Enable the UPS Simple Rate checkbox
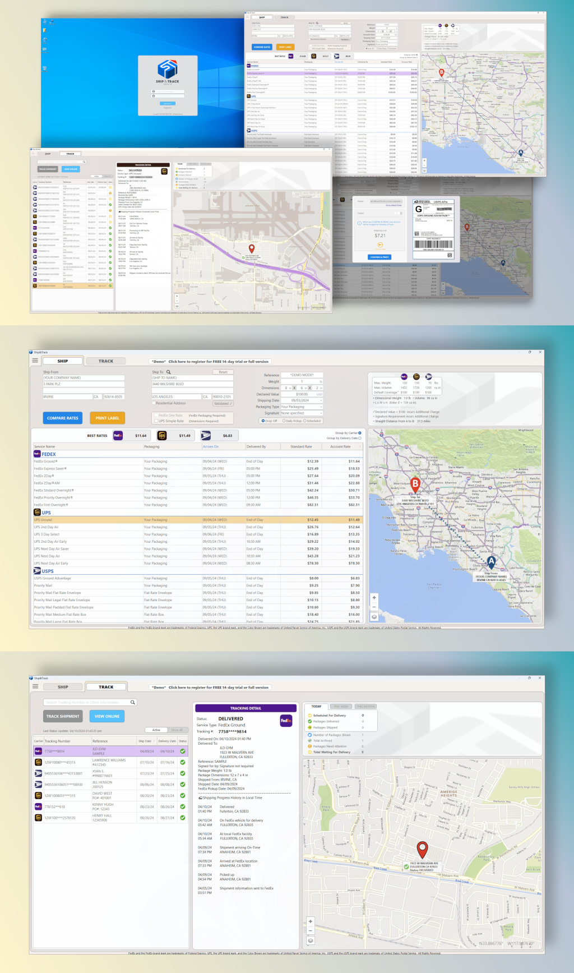This screenshot has width=574, height=973. 156,421
